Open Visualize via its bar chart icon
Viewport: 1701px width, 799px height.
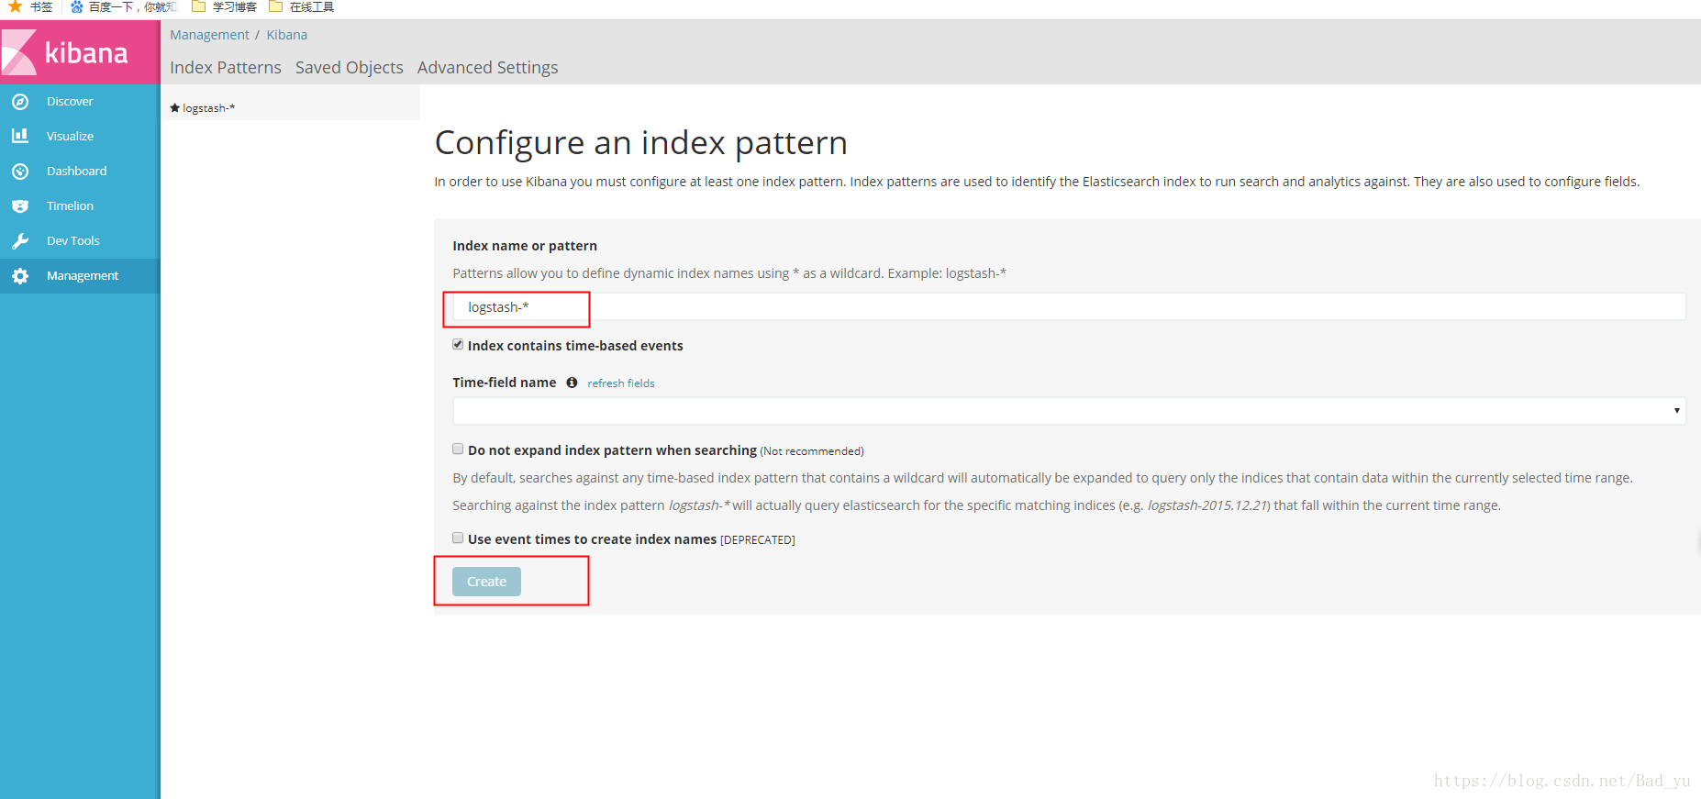pyautogui.click(x=20, y=136)
